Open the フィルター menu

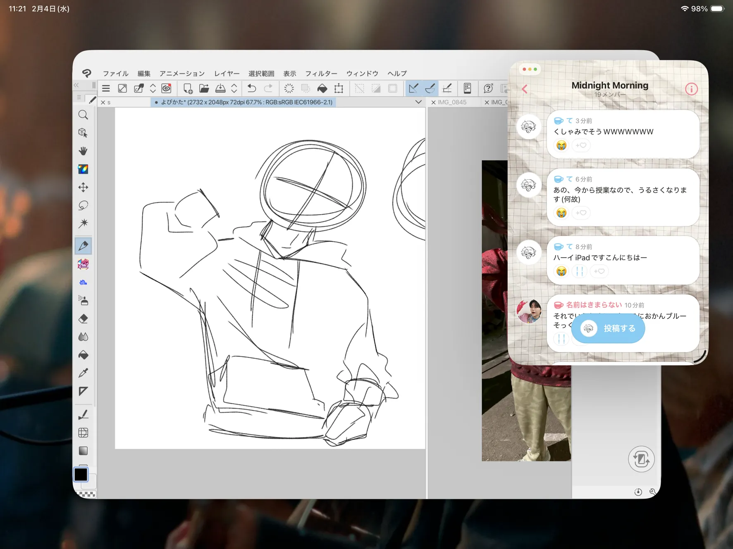tap(321, 74)
